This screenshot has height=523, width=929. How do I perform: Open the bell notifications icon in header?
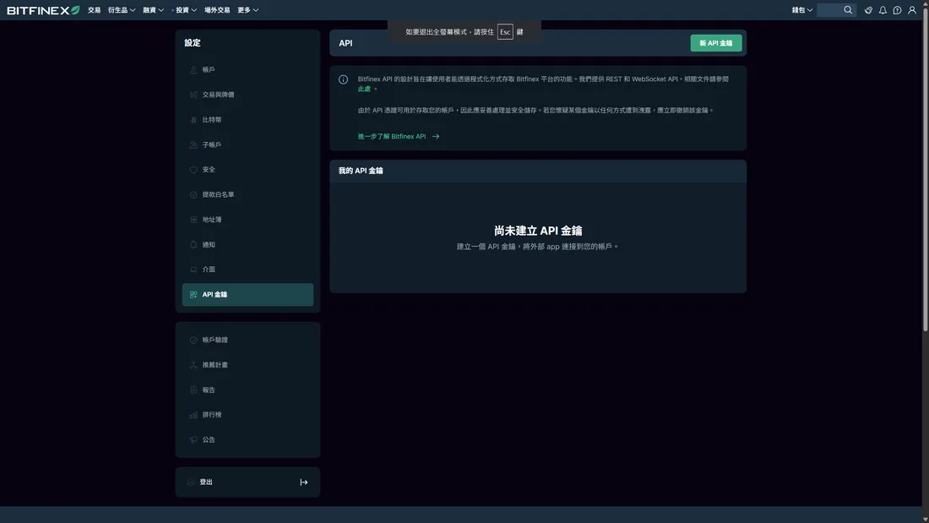tap(883, 10)
